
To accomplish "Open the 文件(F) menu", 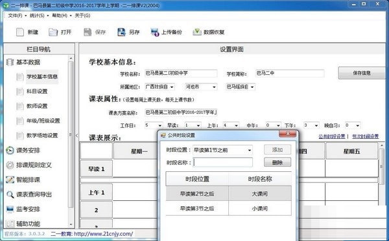I will 15,16.
